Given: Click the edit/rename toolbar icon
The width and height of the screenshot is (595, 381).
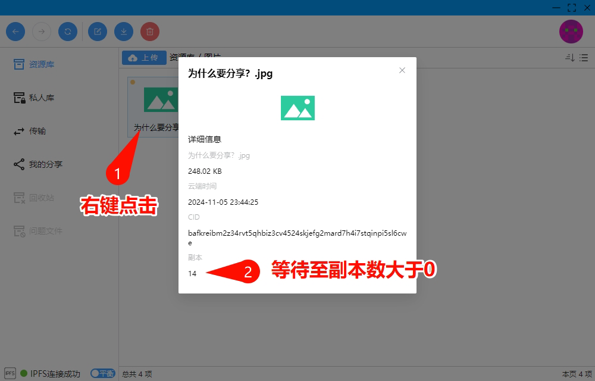Looking at the screenshot, I should tap(98, 32).
